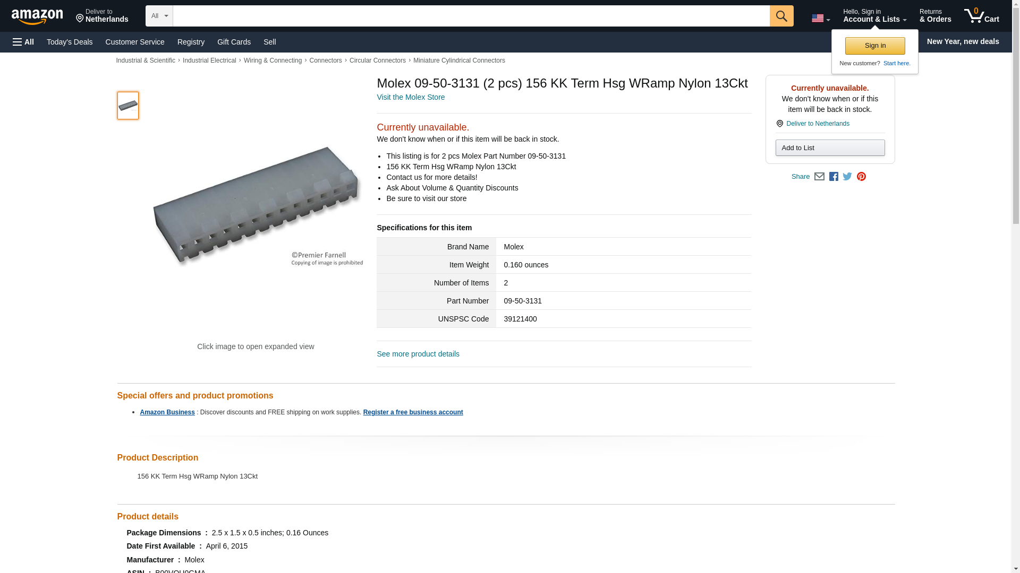Expand Account & Lists menu
The image size is (1020, 573).
pyautogui.click(x=874, y=16)
